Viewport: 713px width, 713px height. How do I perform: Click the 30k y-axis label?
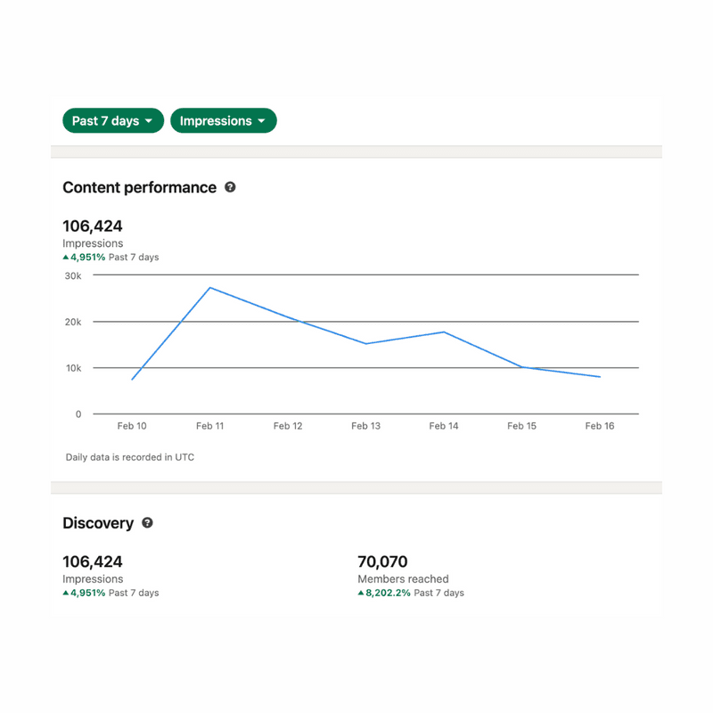[x=72, y=275]
